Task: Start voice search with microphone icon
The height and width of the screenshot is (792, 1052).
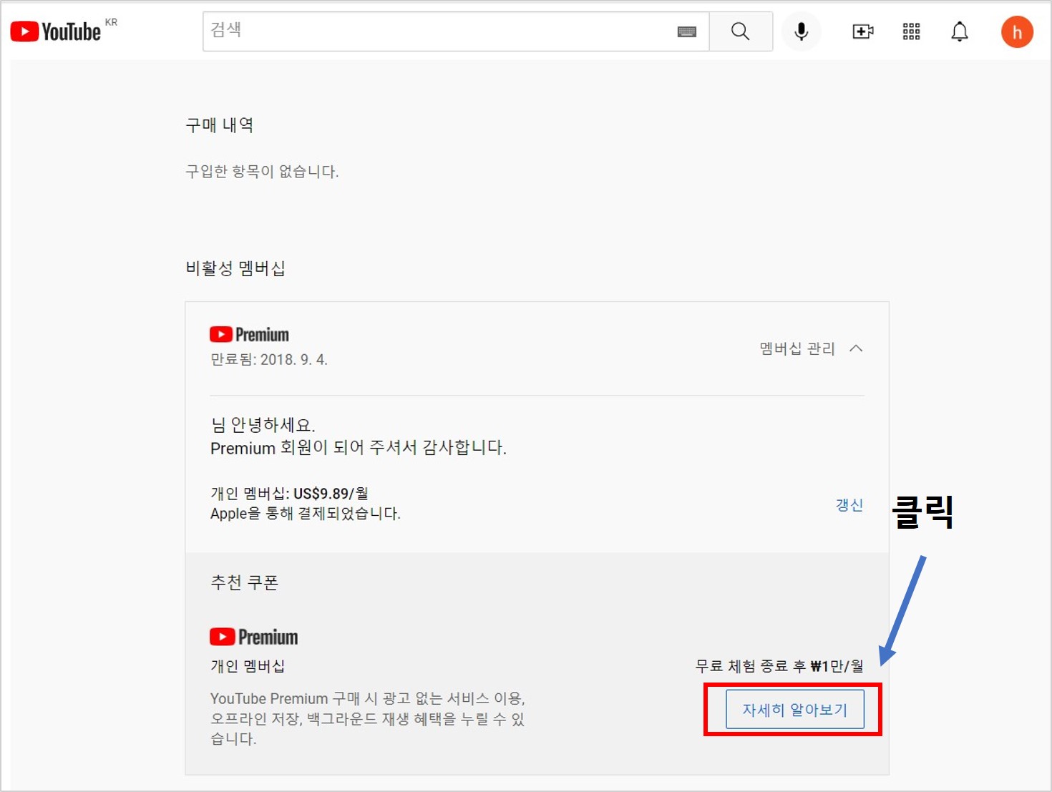Action: (x=802, y=31)
